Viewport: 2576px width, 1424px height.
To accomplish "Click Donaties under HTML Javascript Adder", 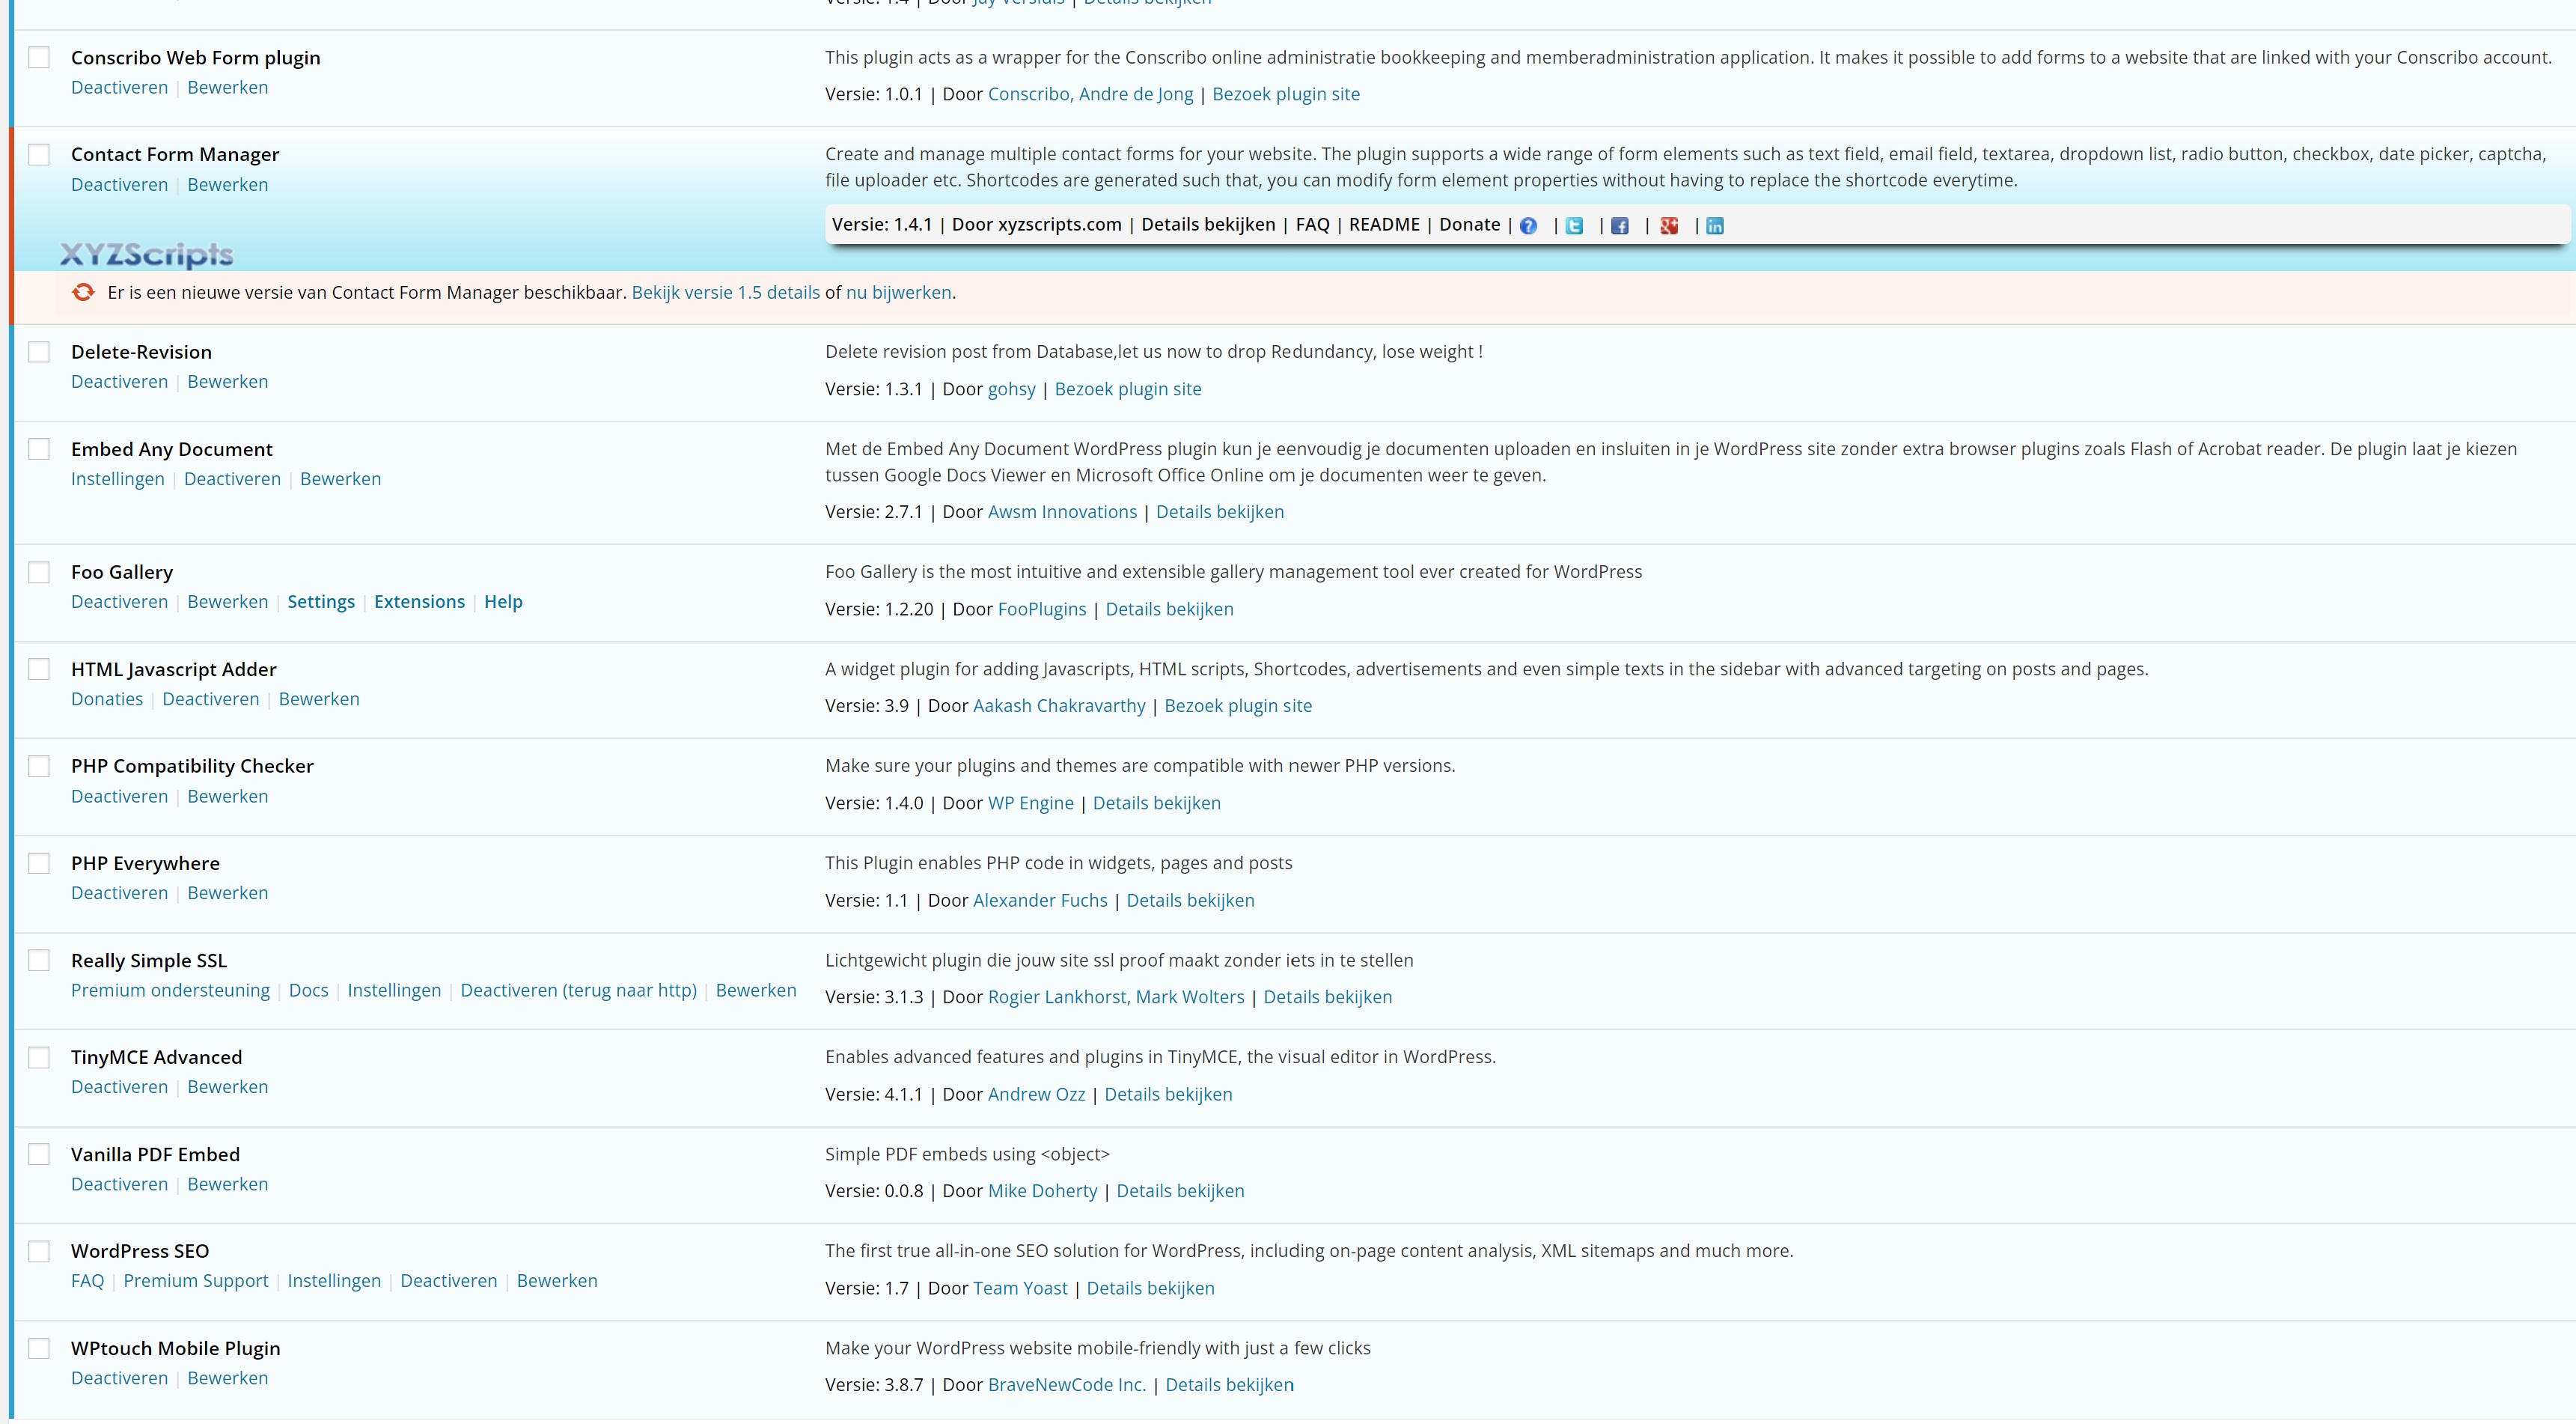I will coord(107,699).
